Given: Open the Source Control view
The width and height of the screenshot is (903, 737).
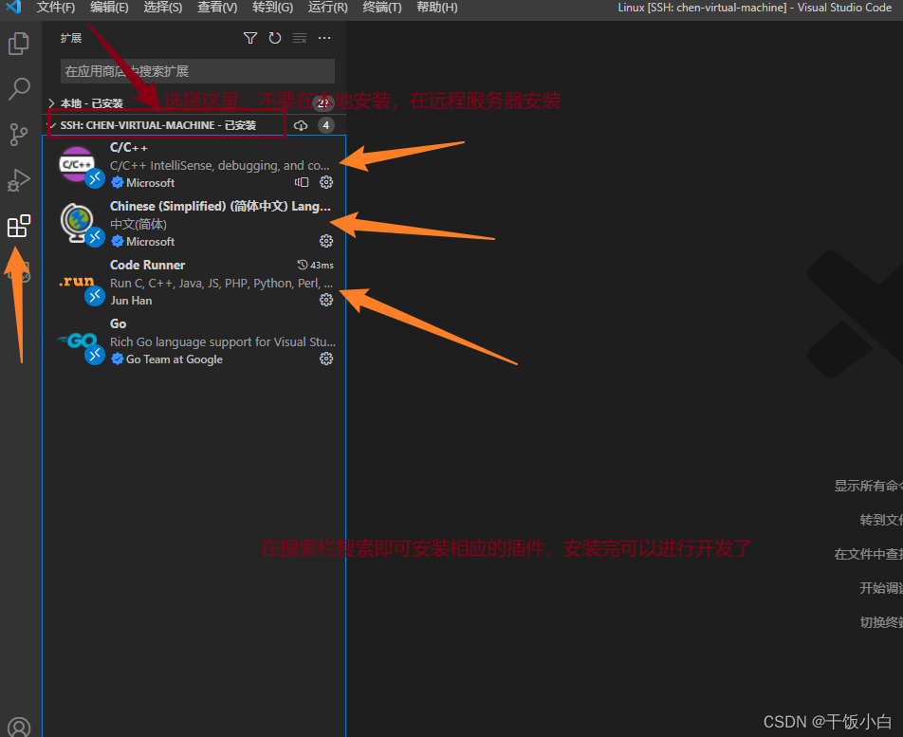Looking at the screenshot, I should pyautogui.click(x=19, y=135).
